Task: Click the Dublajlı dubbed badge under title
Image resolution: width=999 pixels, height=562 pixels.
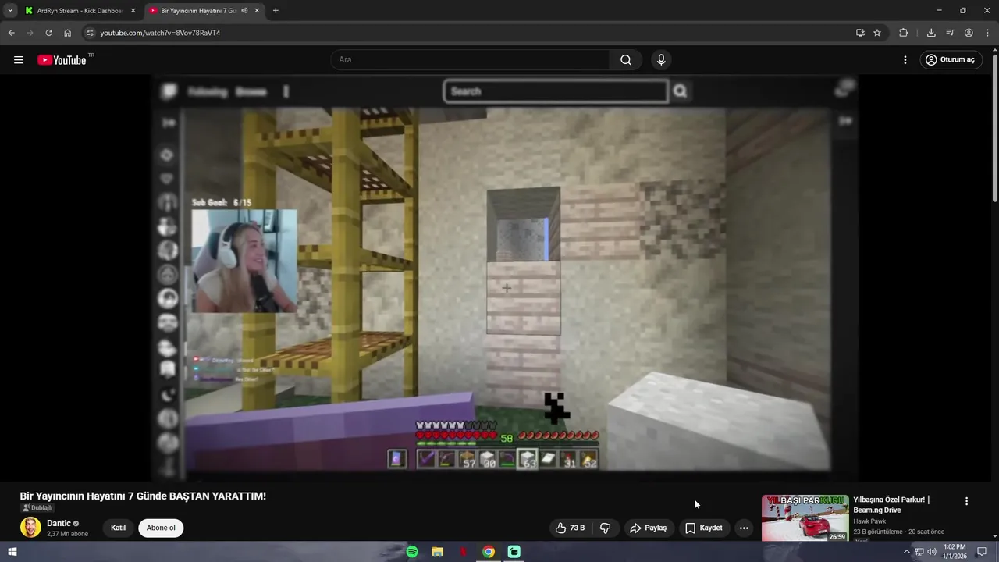Action: 37,507
